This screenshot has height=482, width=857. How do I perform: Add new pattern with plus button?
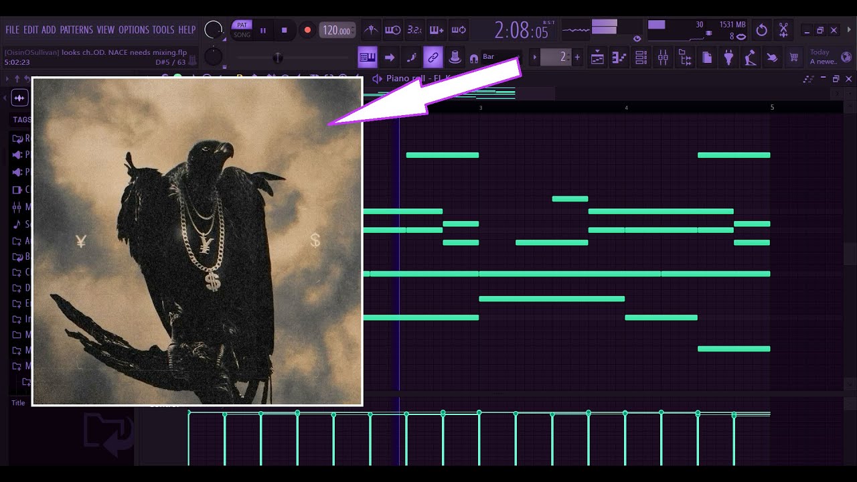click(577, 58)
